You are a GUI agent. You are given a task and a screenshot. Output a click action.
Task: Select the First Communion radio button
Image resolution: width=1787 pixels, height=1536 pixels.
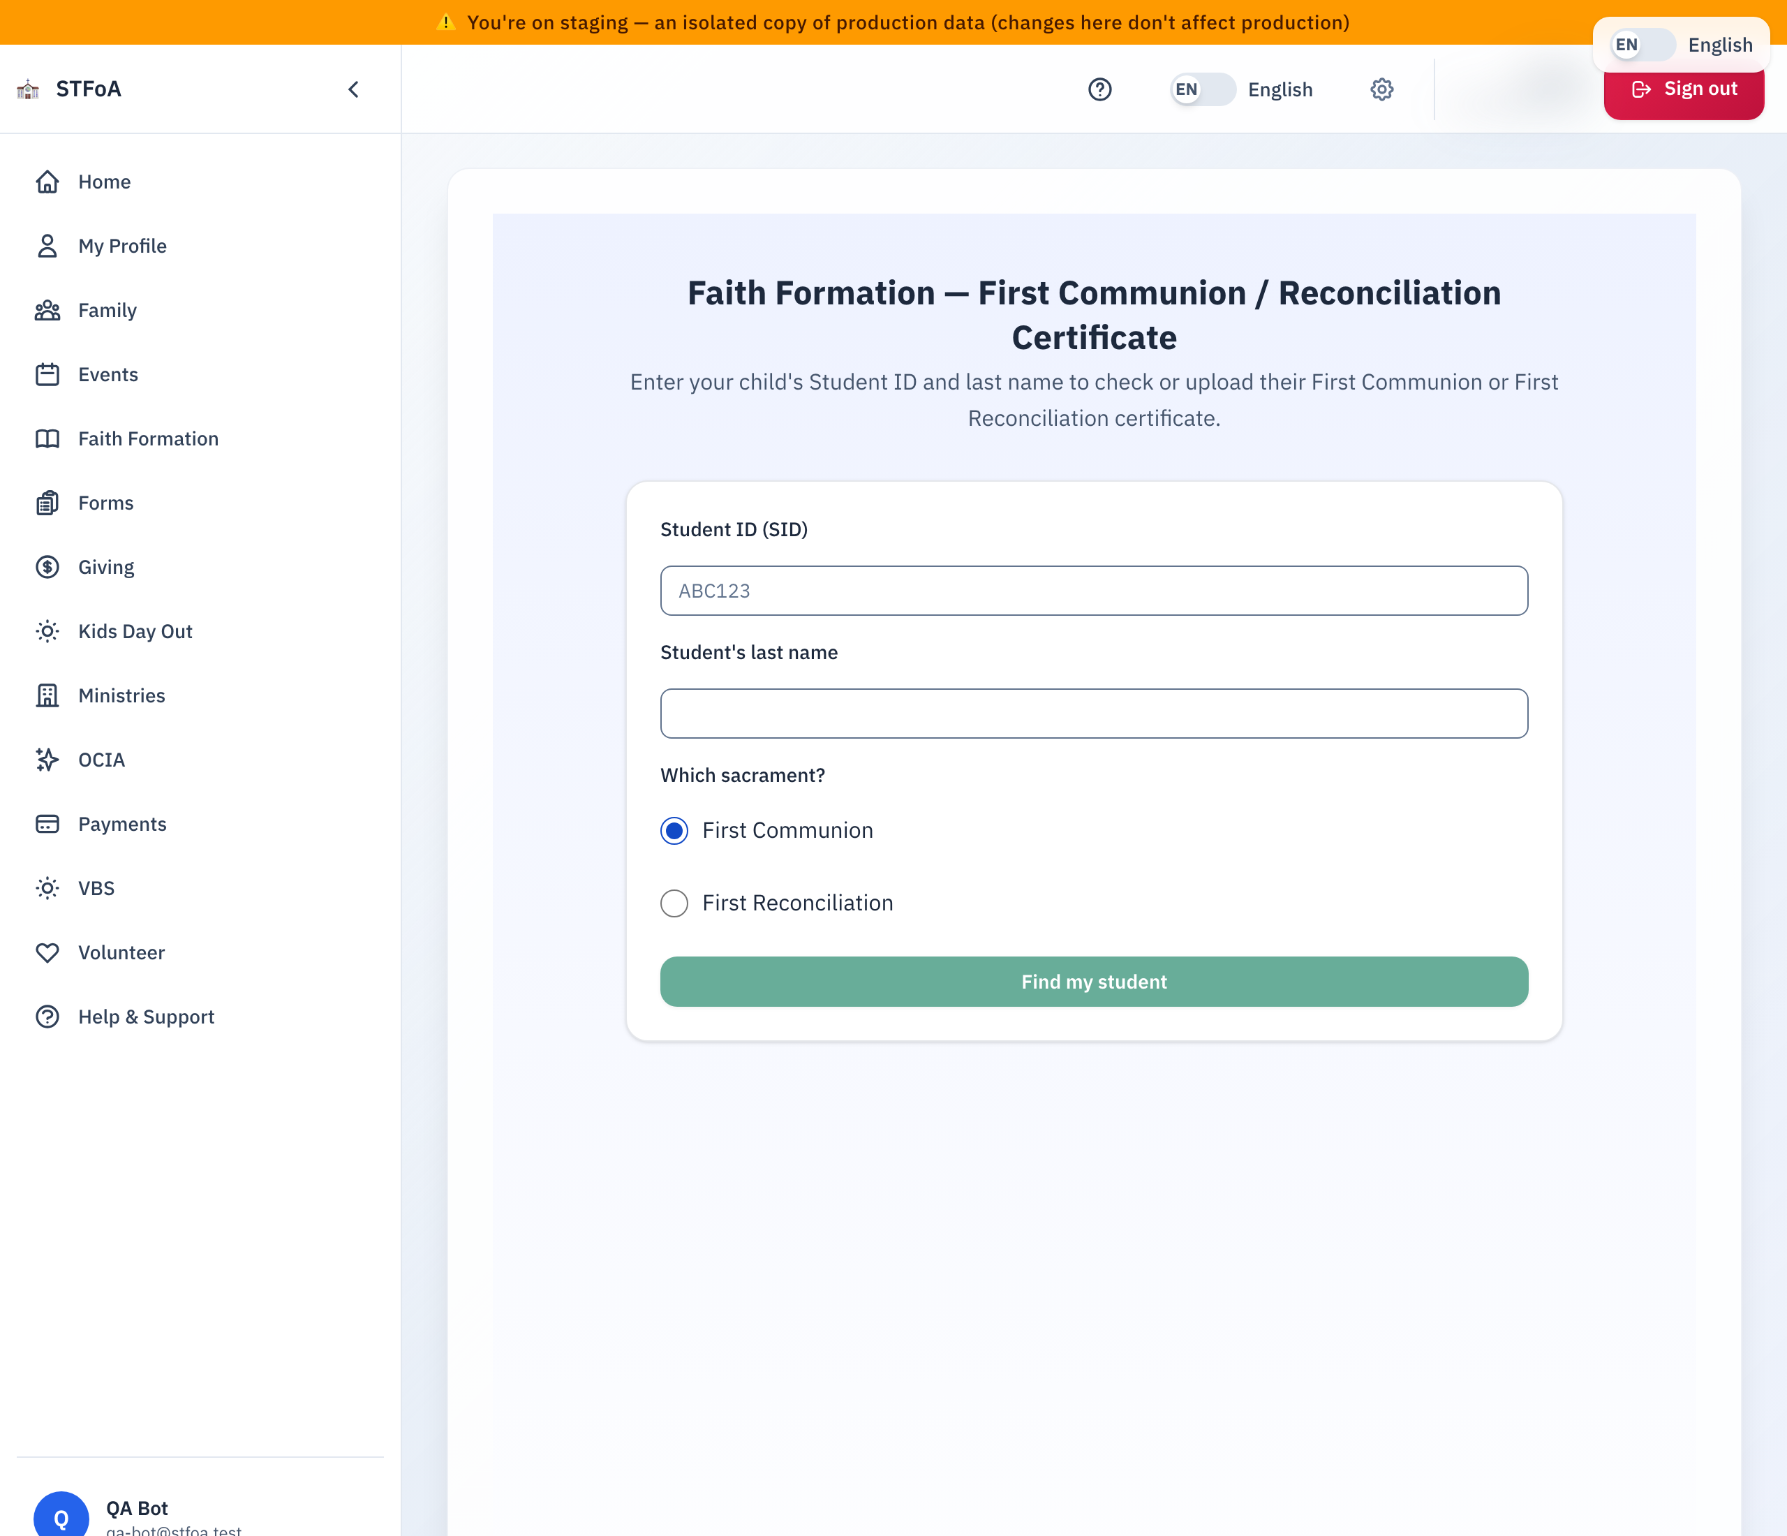pyautogui.click(x=674, y=831)
